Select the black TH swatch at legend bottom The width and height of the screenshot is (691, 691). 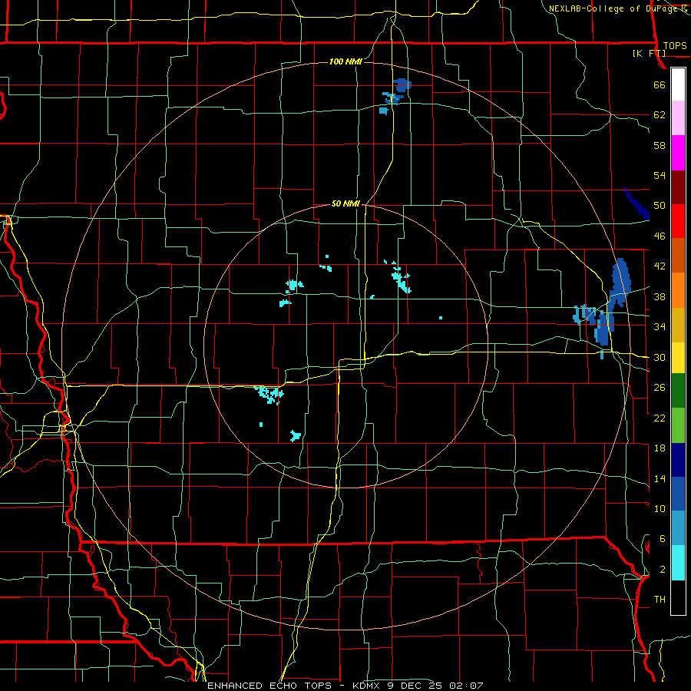click(678, 597)
